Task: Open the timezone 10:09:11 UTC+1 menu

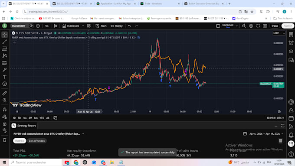Action: point(275,118)
